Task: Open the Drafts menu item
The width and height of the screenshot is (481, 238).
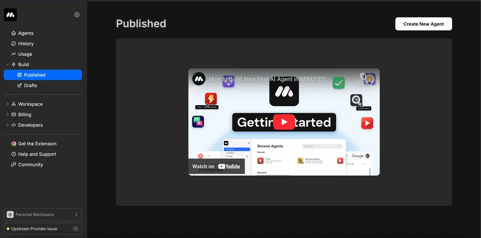Action: pyautogui.click(x=30, y=85)
